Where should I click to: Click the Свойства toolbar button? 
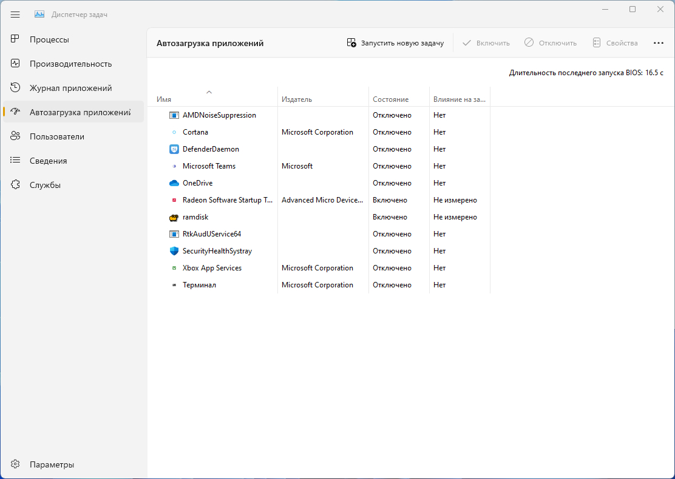615,43
